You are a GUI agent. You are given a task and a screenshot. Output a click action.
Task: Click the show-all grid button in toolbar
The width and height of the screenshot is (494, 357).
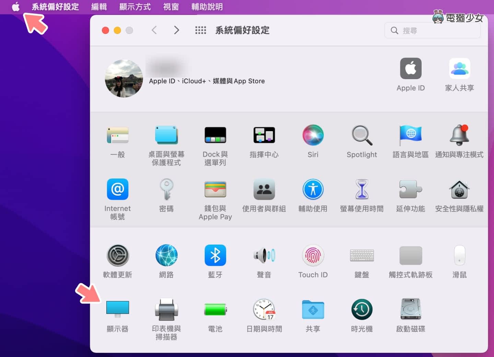pyautogui.click(x=201, y=30)
